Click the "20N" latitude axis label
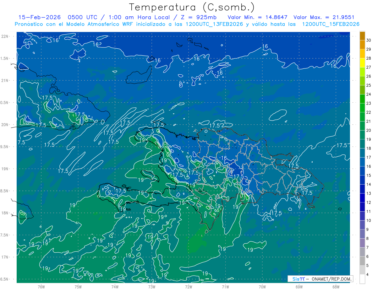 point(5,125)
